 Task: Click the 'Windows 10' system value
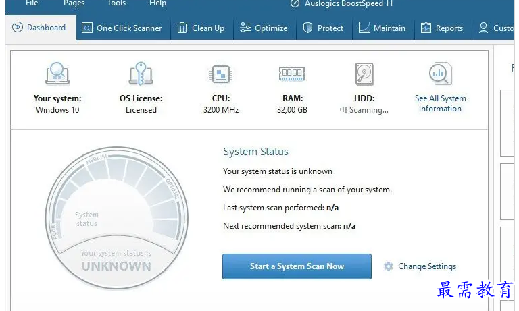click(57, 110)
